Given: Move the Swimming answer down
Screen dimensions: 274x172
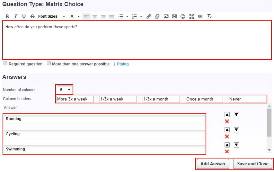Looking at the screenshot, I should (236, 145).
